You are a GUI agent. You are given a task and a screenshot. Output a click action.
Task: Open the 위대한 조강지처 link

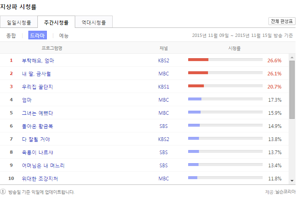[40, 179]
